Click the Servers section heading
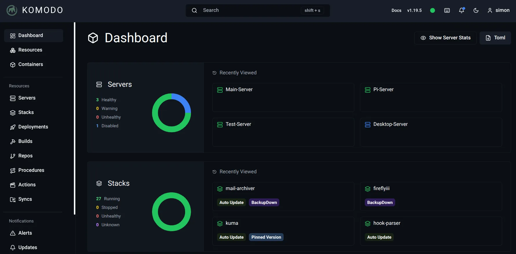Viewport: 516px width, 254px height. click(120, 84)
